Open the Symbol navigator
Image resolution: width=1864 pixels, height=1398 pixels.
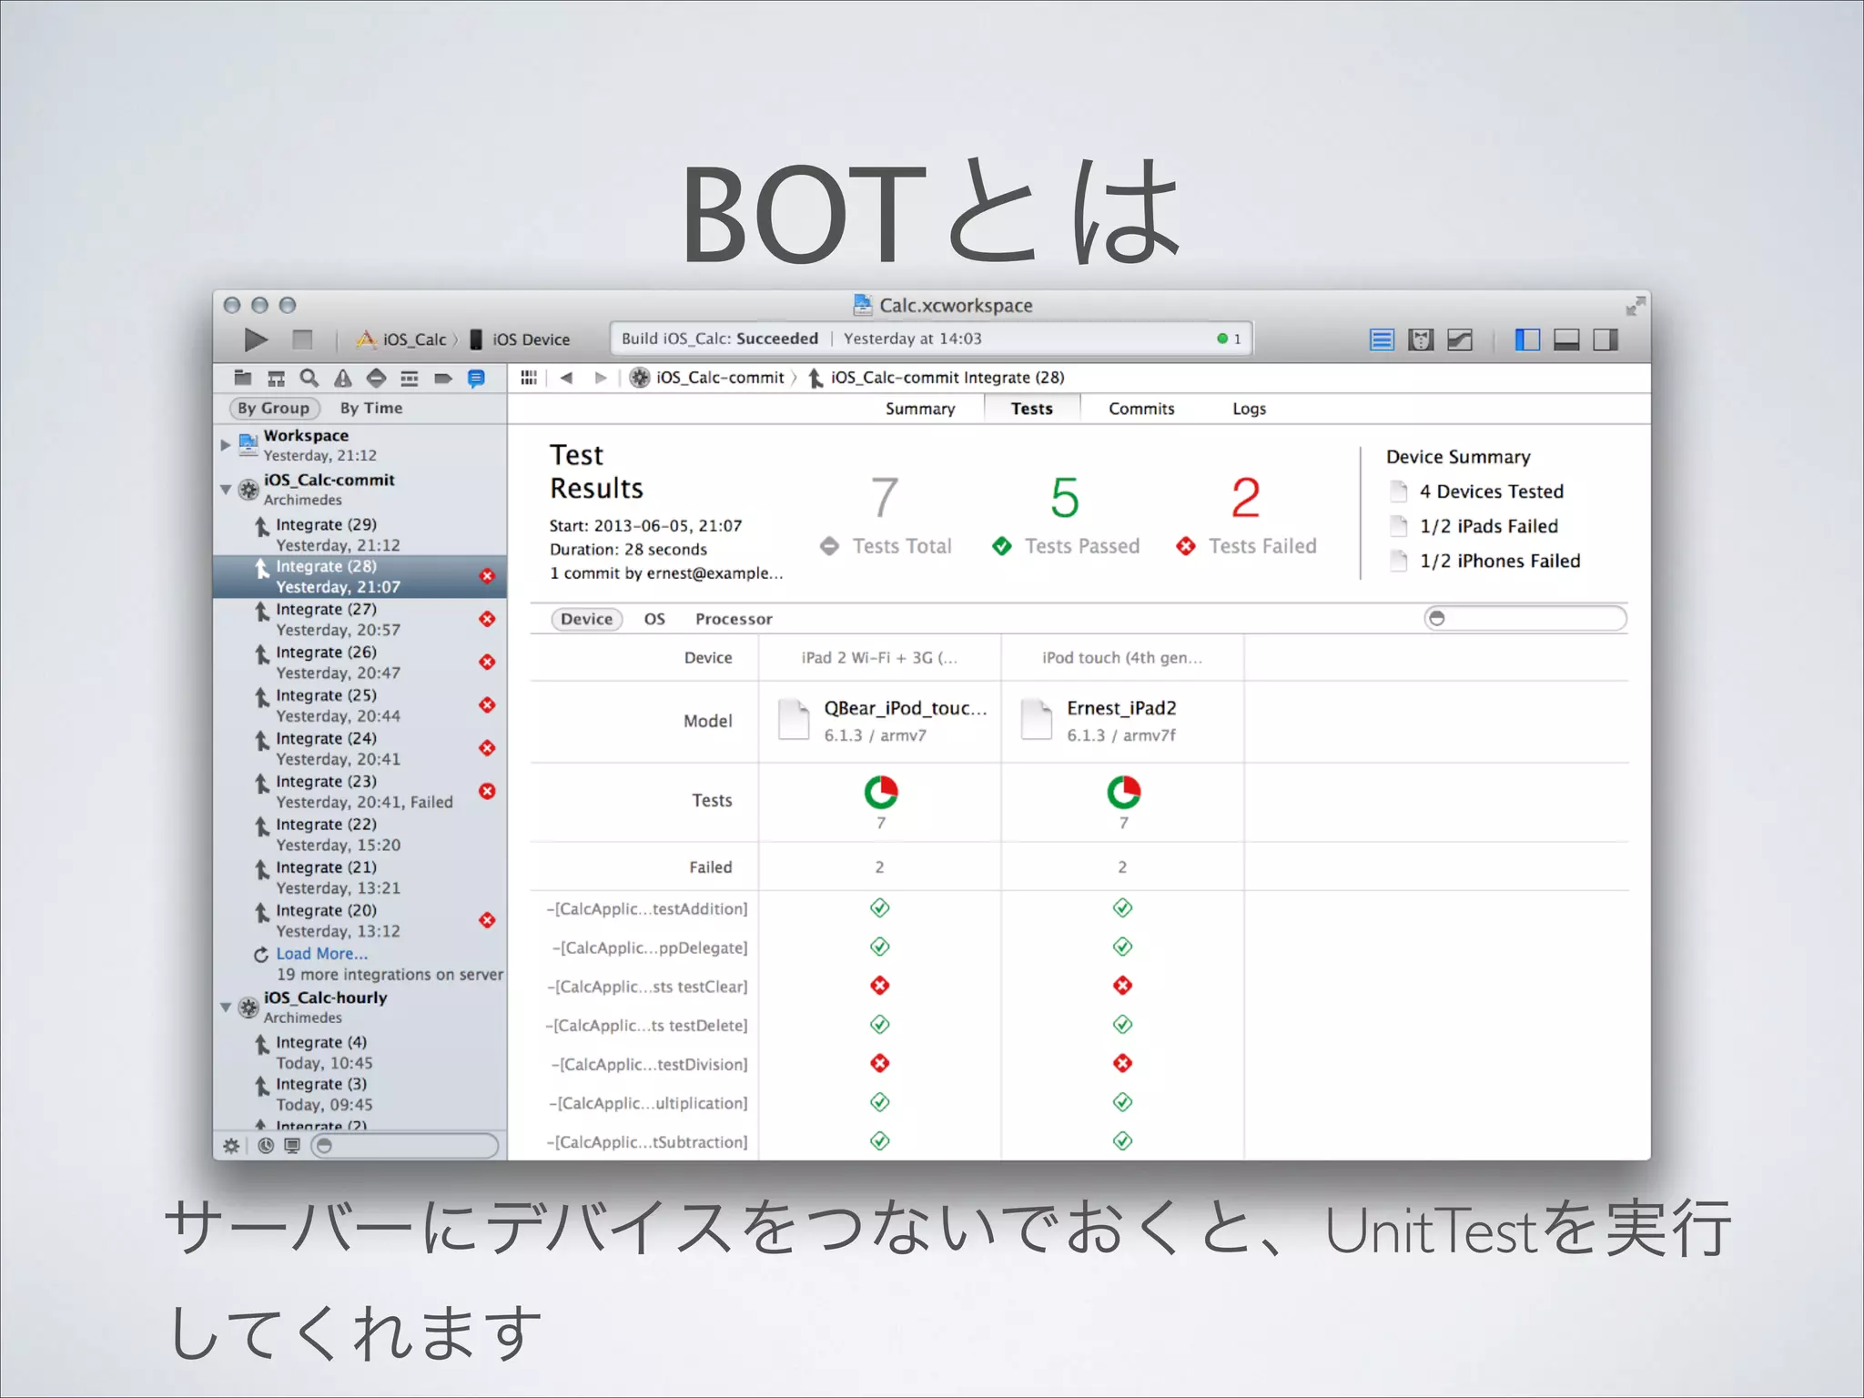tap(276, 378)
